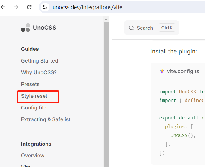Click the sidebar scrollbar up arrow
Viewport: 205px width, 167px height.
pyautogui.click(x=106, y=19)
